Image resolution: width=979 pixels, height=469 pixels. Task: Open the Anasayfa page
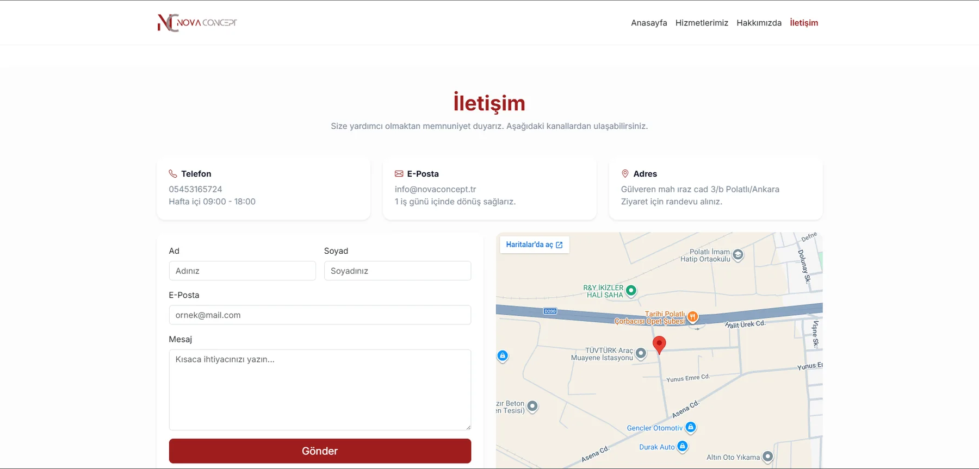click(649, 23)
